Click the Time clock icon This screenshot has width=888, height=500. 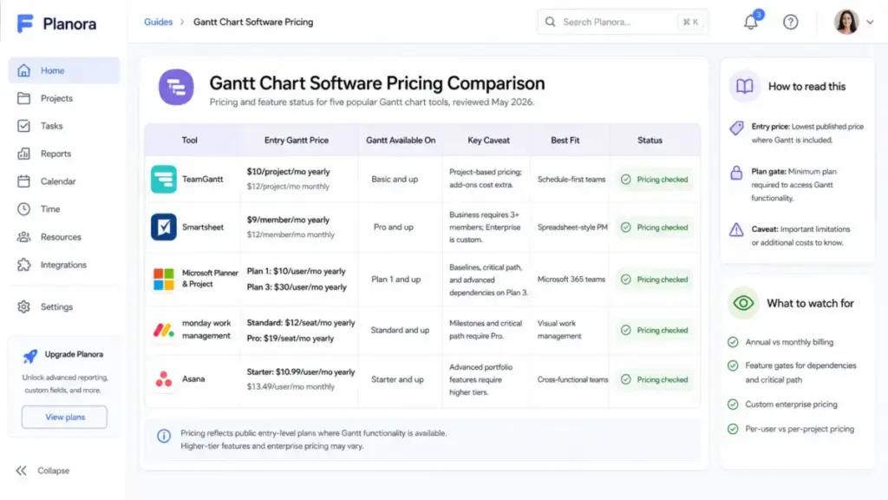pyautogui.click(x=23, y=209)
